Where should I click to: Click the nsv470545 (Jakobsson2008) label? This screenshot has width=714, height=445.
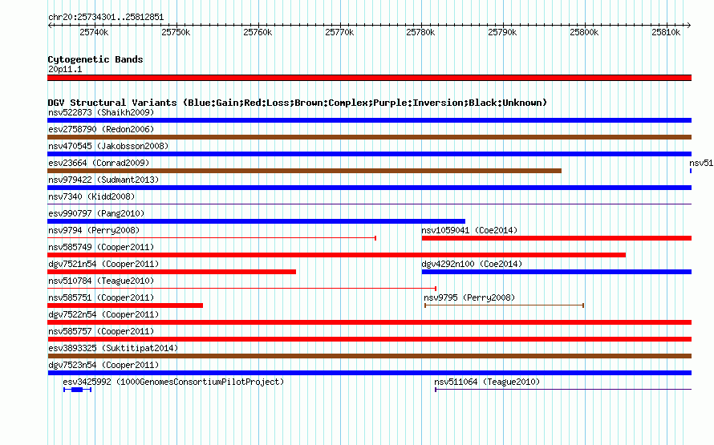tap(108, 146)
